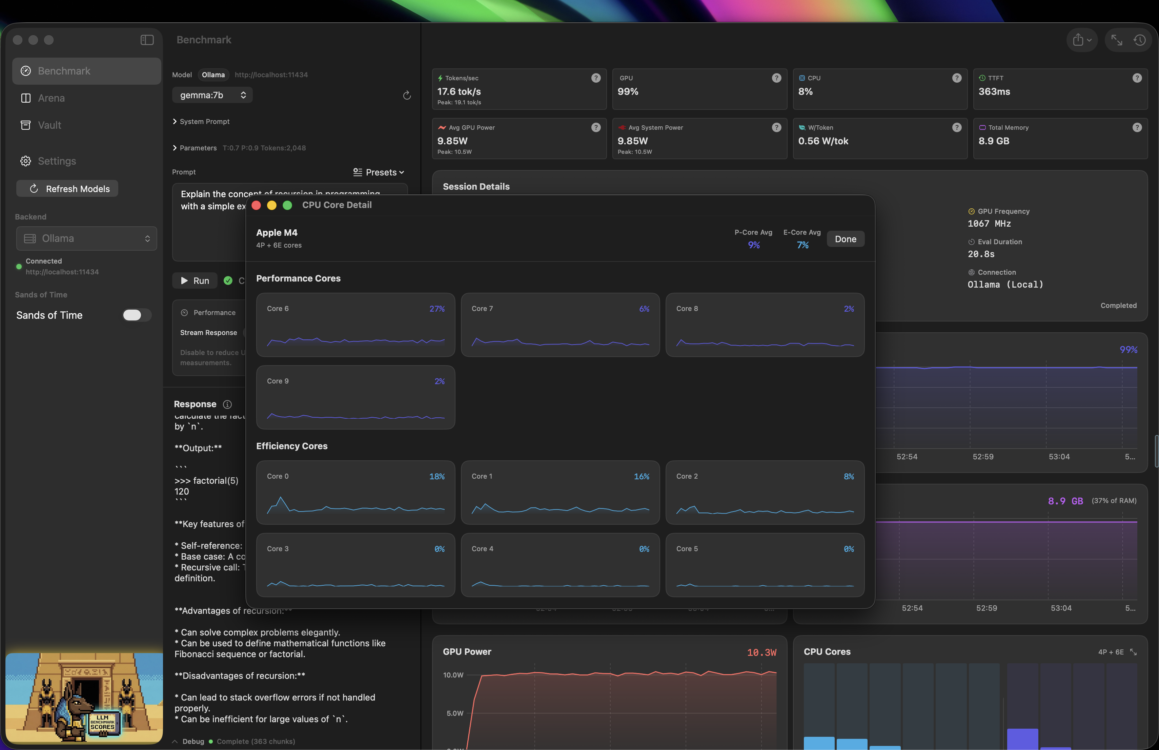Click the Response info icon

[227, 404]
